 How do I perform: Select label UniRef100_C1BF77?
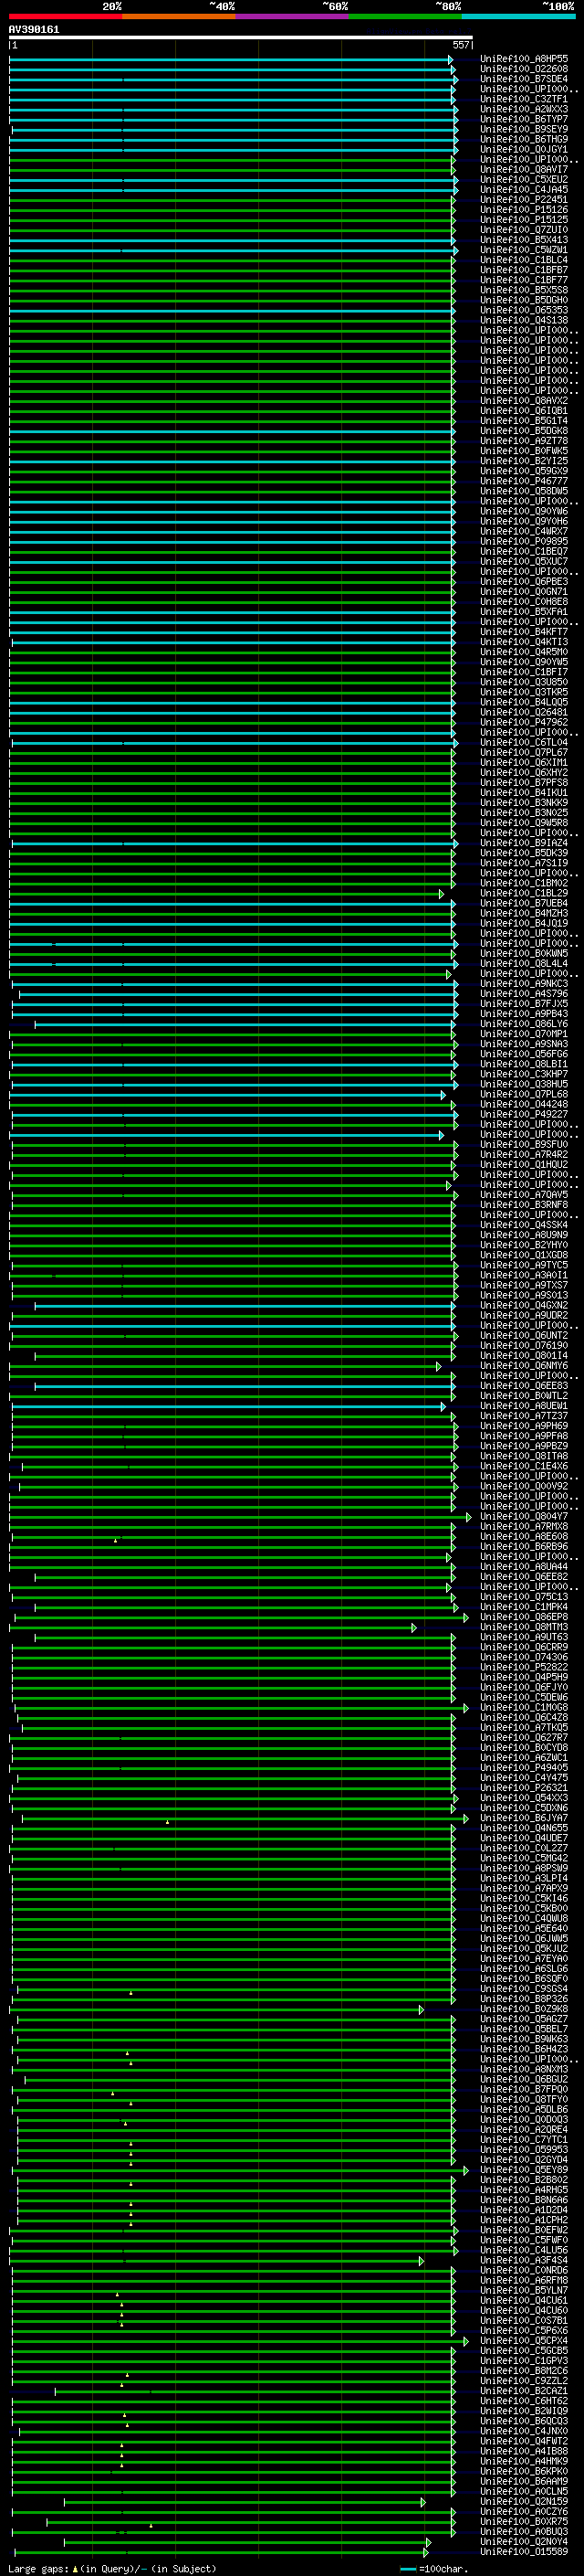(x=524, y=280)
